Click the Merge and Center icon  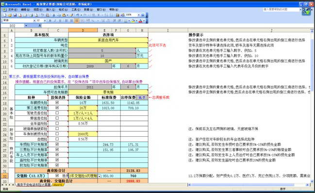pyautogui.click(x=82, y=20)
